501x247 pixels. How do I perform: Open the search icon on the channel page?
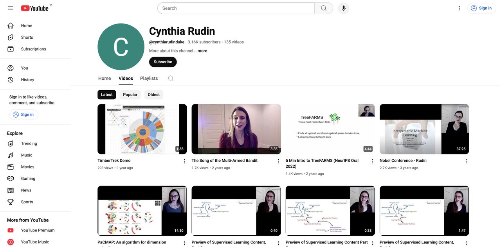[x=170, y=78]
